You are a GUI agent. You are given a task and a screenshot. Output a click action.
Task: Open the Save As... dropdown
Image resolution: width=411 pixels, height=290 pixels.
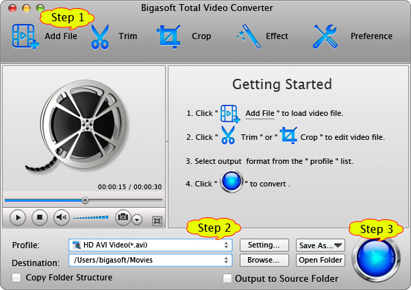321,245
